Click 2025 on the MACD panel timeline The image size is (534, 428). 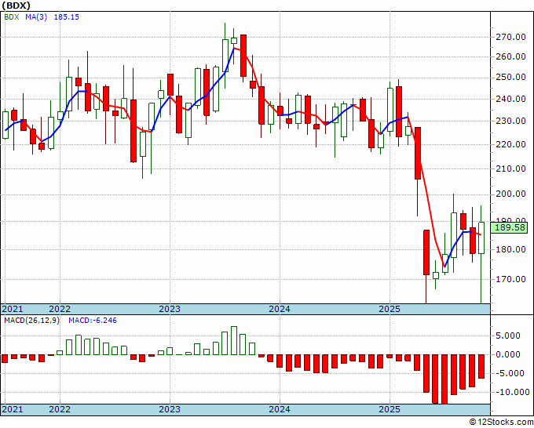(x=390, y=409)
